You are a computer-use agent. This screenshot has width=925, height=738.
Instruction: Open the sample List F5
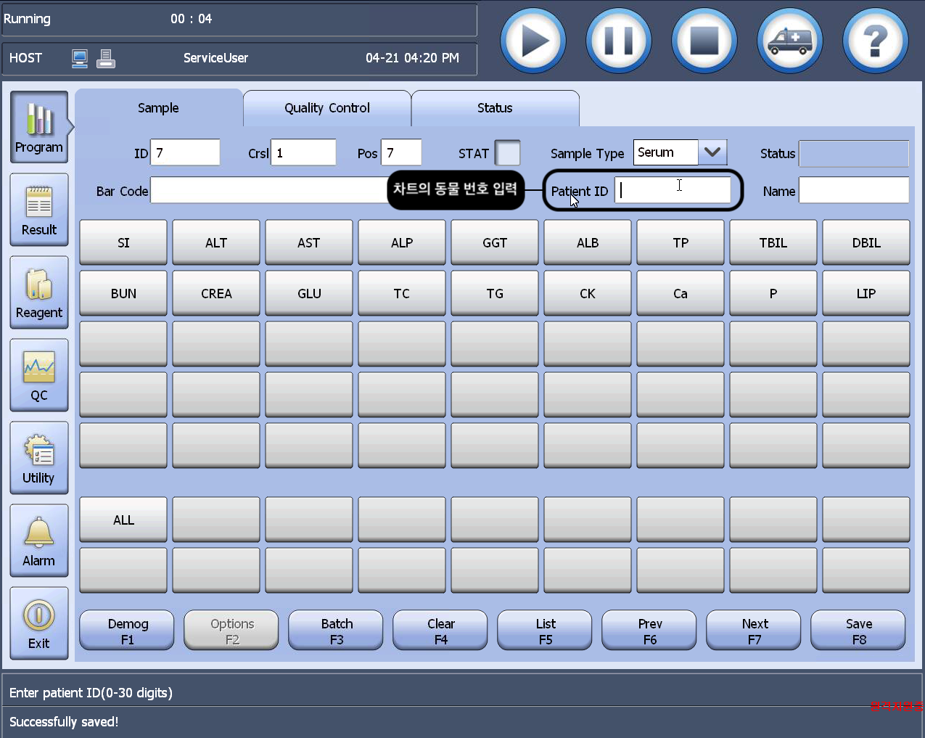point(545,631)
